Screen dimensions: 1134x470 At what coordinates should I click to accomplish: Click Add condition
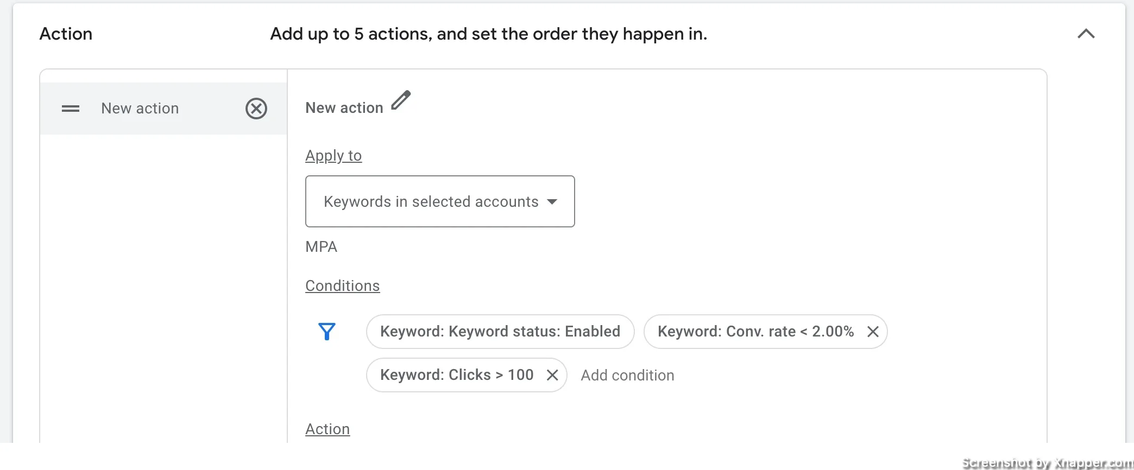[x=627, y=375]
